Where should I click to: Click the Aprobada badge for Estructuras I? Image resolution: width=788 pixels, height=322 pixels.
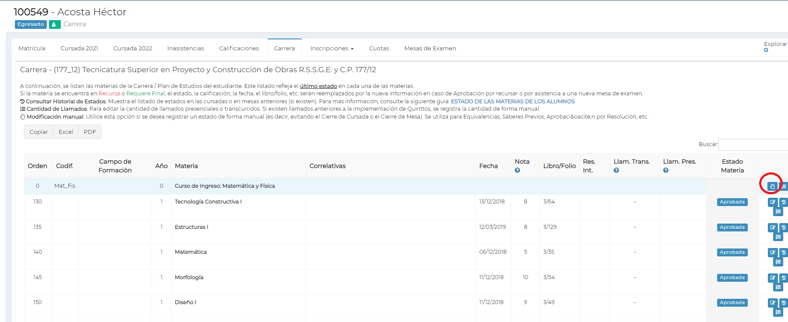click(732, 227)
